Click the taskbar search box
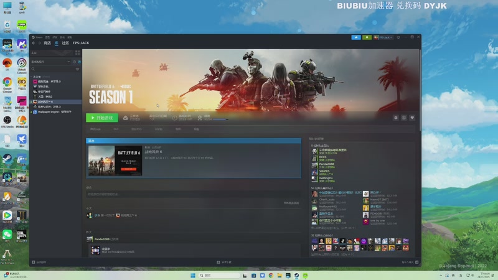 pyautogui.click(x=219, y=275)
